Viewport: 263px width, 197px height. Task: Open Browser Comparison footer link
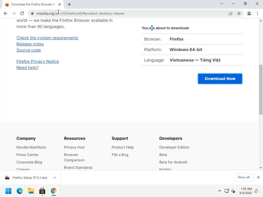click(x=74, y=157)
